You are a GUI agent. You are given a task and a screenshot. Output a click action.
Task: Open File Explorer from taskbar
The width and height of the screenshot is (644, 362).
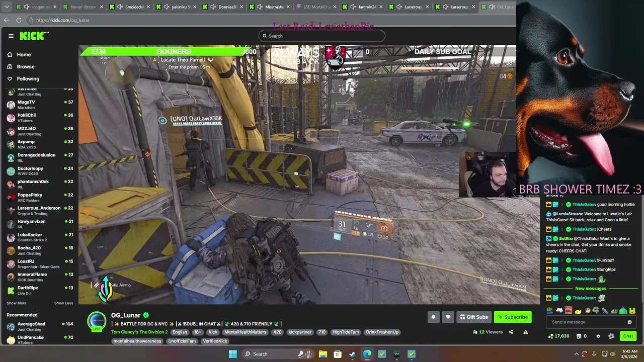[x=323, y=354]
